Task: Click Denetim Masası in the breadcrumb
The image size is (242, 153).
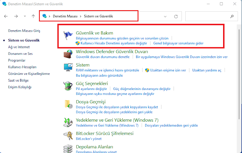Action: [65, 16]
